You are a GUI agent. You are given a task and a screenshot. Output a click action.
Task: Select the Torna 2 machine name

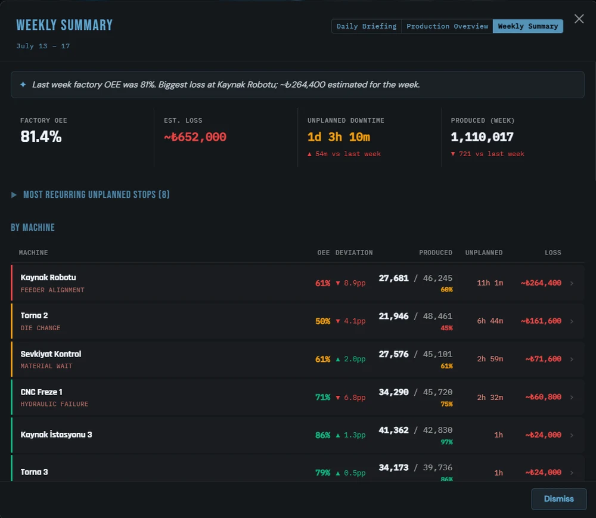34,315
